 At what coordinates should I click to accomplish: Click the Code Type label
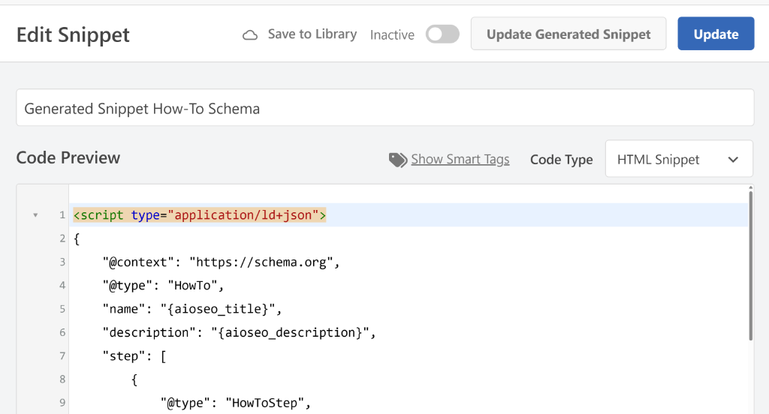(561, 160)
